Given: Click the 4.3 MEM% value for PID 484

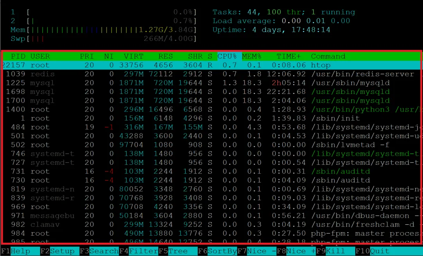Looking at the screenshot, I should (x=254, y=127).
